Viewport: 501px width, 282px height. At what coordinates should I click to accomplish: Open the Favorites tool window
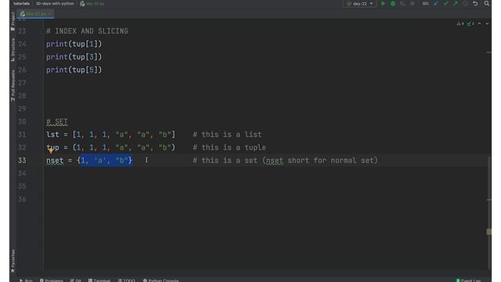(x=13, y=261)
